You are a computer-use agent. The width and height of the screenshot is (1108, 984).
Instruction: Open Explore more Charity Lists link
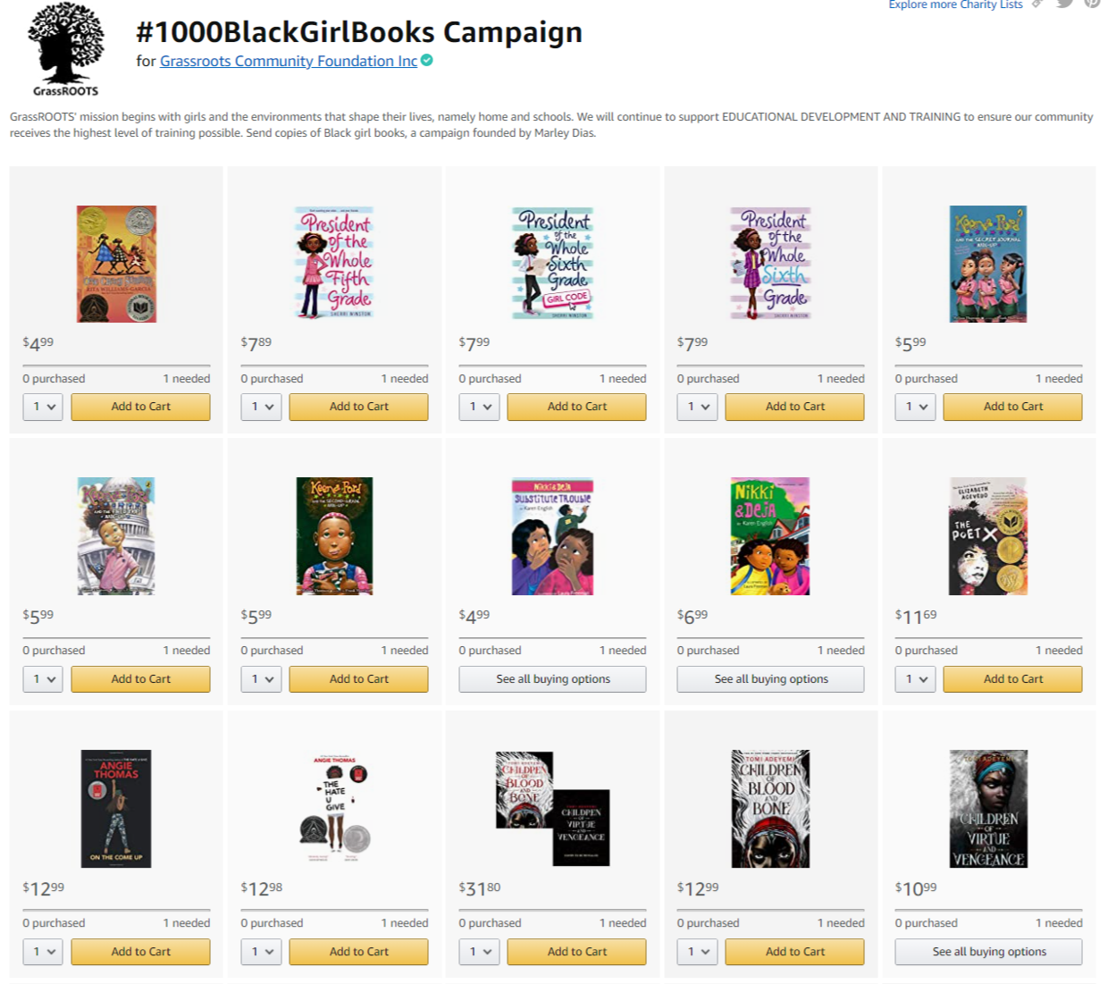pyautogui.click(x=955, y=4)
